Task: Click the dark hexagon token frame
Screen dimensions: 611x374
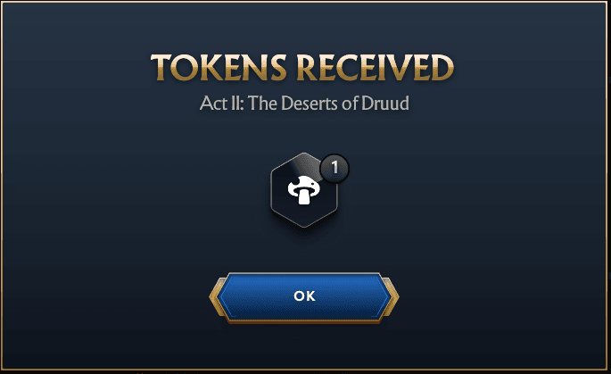Action: pos(304,190)
